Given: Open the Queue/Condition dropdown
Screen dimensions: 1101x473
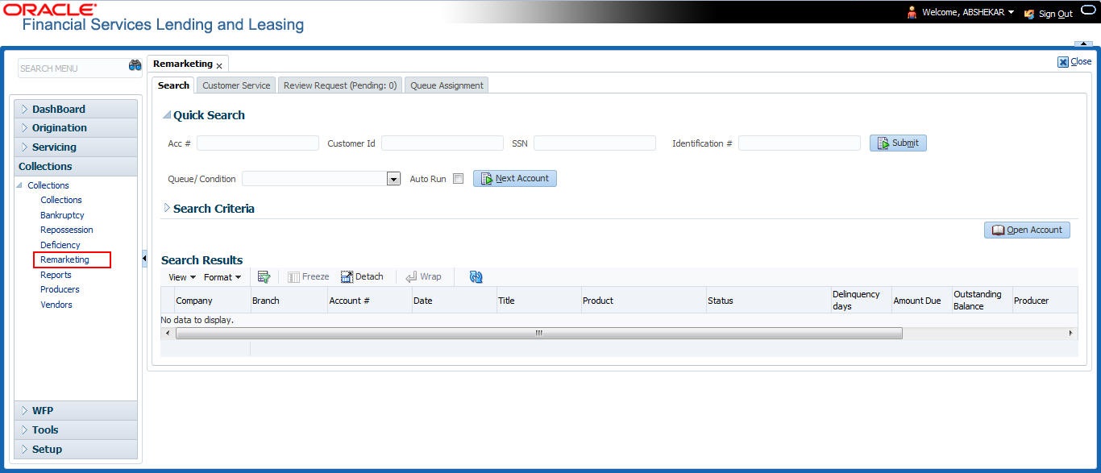Looking at the screenshot, I should (x=394, y=179).
